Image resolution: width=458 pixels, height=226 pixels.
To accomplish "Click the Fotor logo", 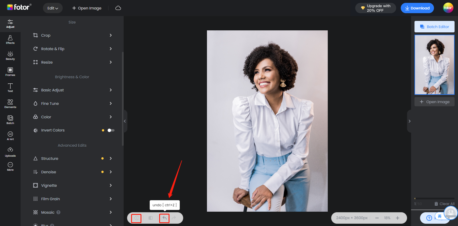I will (19, 7).
